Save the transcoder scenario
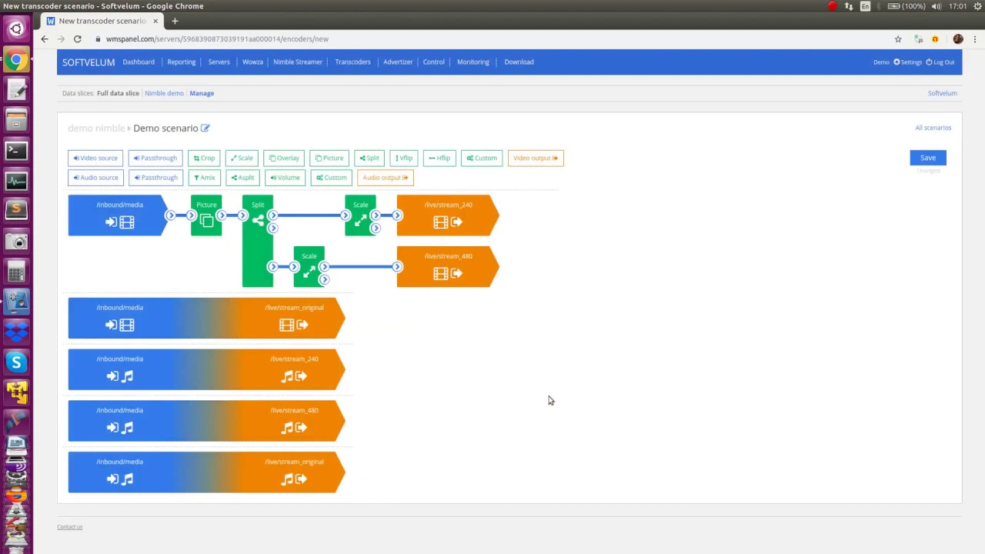 (928, 158)
